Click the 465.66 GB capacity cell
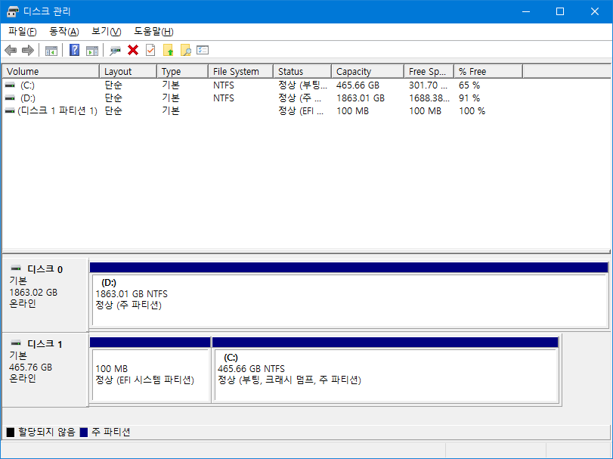This screenshot has width=613, height=459. pos(358,85)
